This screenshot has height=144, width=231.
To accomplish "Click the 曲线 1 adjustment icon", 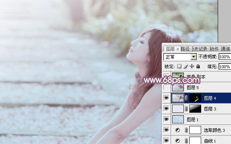I will (x=178, y=141).
